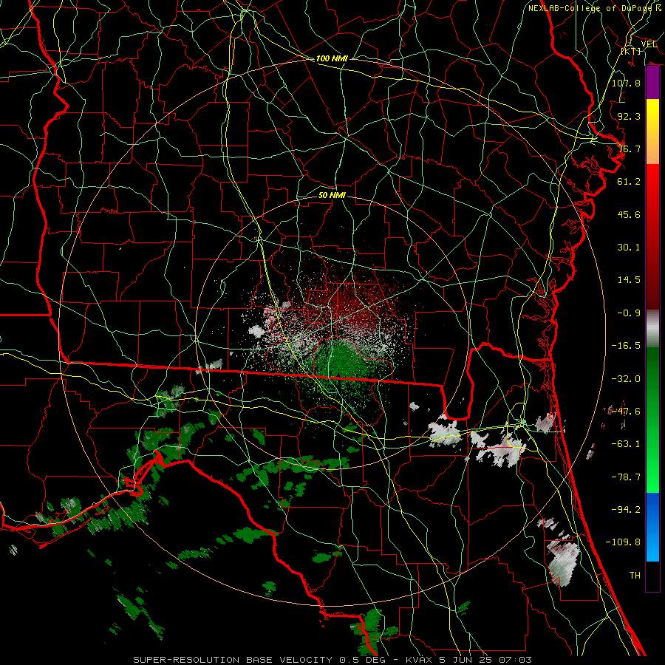
Task: Click the KT units label
Action: [631, 51]
